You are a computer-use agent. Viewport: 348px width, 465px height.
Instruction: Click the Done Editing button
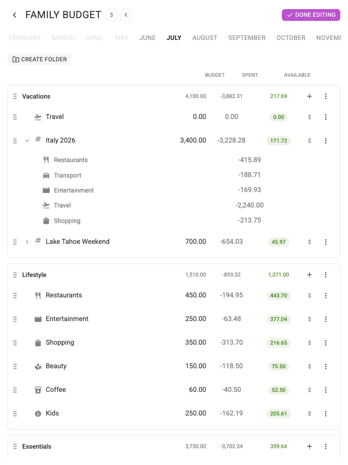click(311, 15)
